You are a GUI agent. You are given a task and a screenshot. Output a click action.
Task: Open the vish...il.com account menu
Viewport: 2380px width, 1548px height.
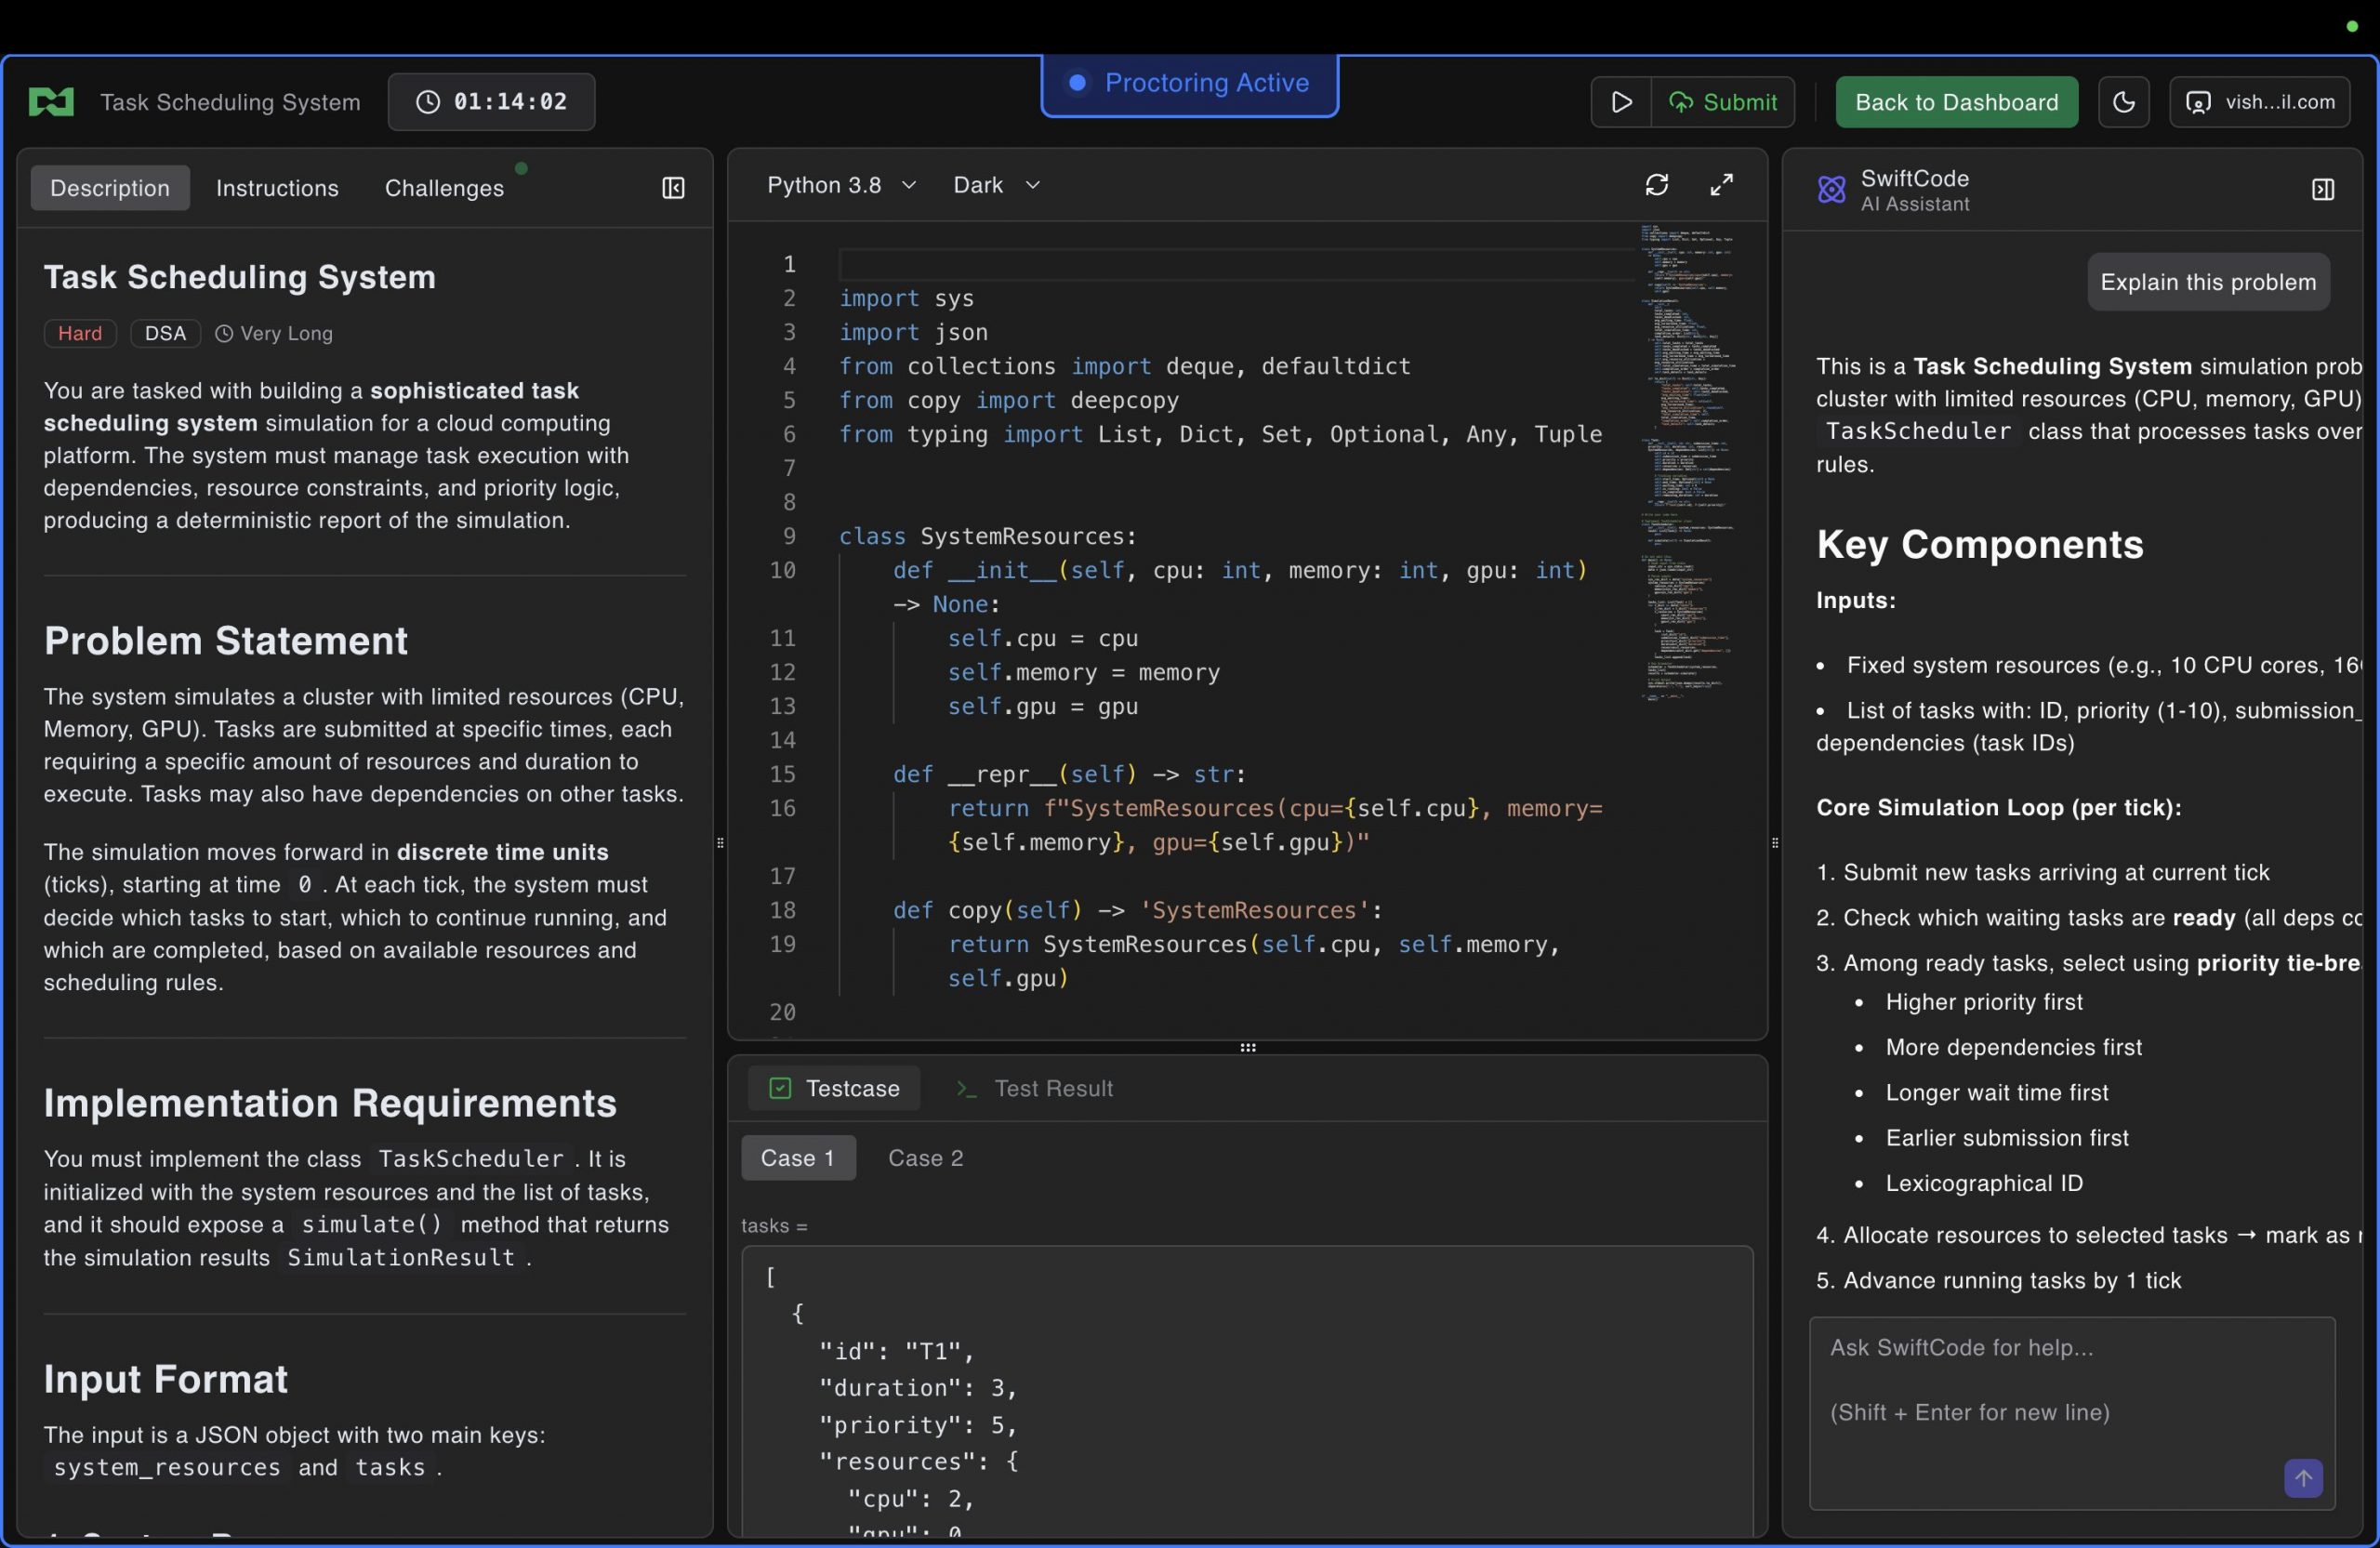coord(2259,102)
